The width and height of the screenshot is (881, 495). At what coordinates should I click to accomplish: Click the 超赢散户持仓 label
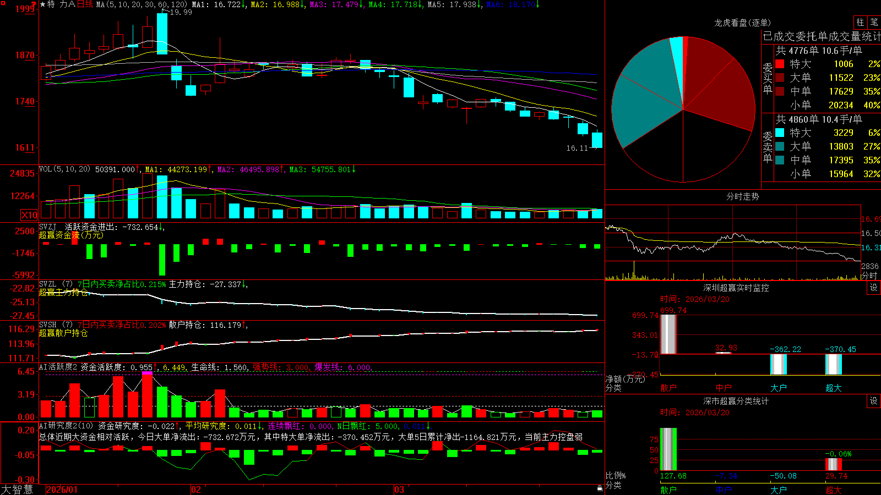click(63, 333)
